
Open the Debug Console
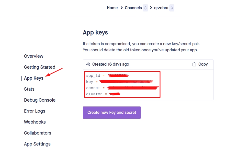[x=40, y=100]
